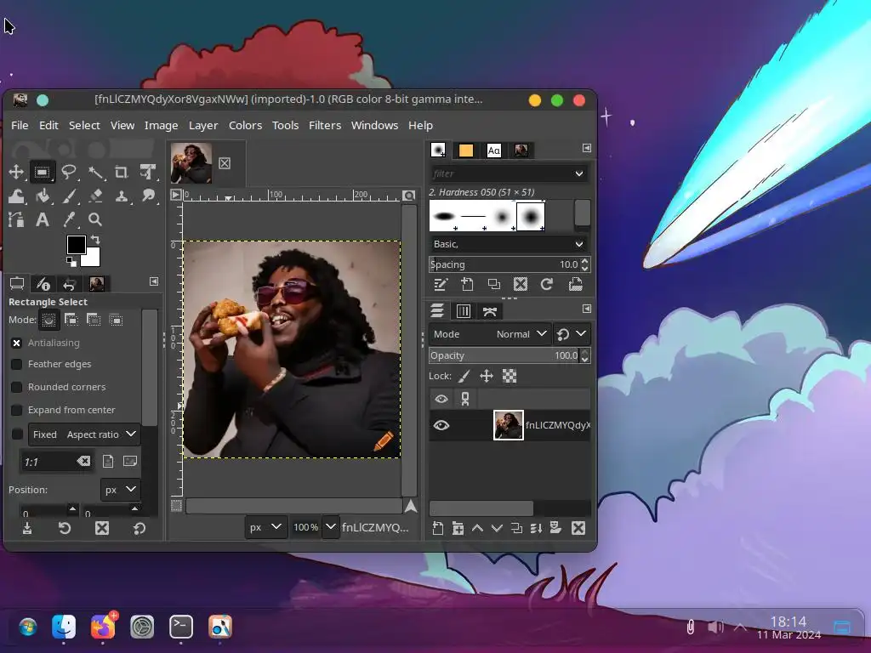The height and width of the screenshot is (653, 871).
Task: Switch to the Patterns tab
Action: (466, 150)
